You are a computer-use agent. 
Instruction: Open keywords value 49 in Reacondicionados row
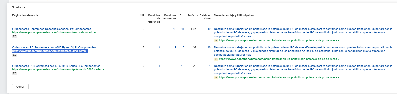coord(209,29)
